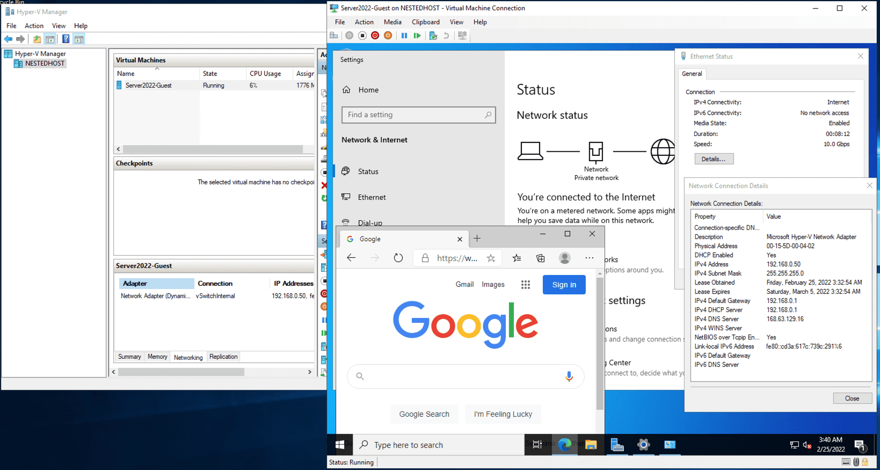Click the Checkpoint icon in VM toolbar
The width and height of the screenshot is (880, 470).
click(433, 35)
